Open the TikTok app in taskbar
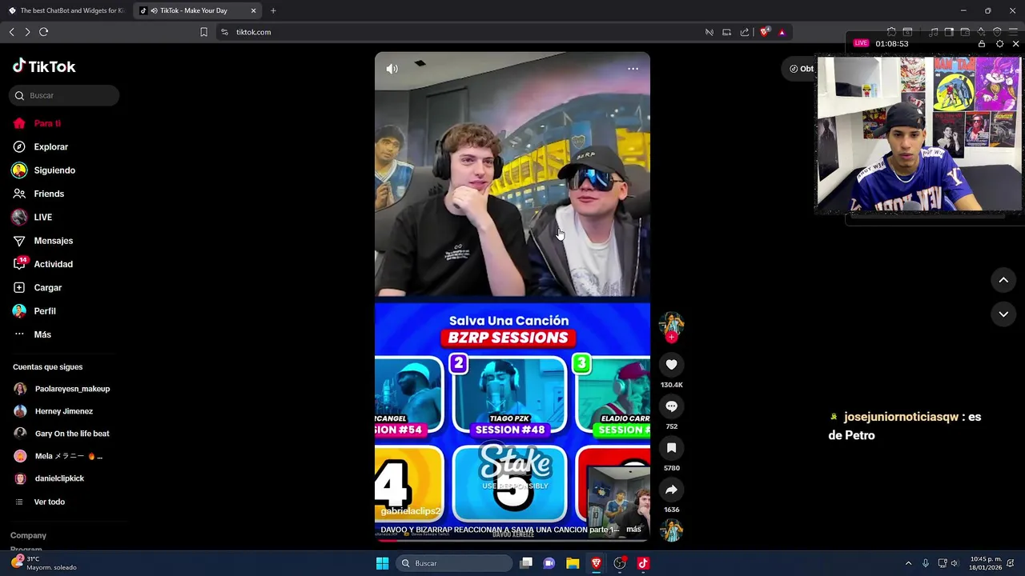The width and height of the screenshot is (1025, 576). pos(642,563)
